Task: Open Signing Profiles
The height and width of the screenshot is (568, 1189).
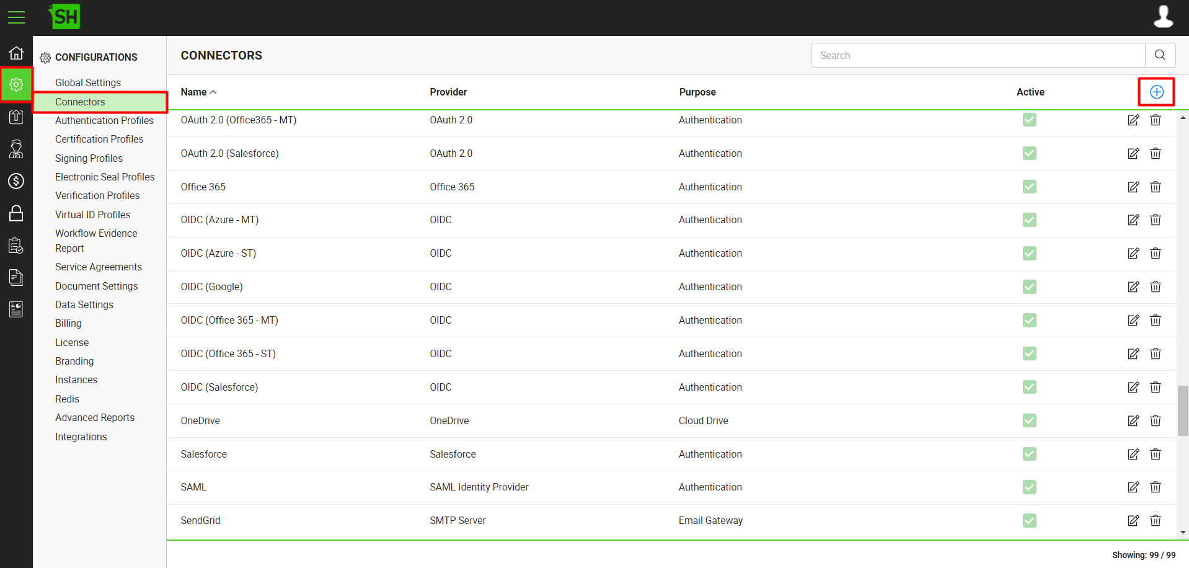Action: [89, 158]
